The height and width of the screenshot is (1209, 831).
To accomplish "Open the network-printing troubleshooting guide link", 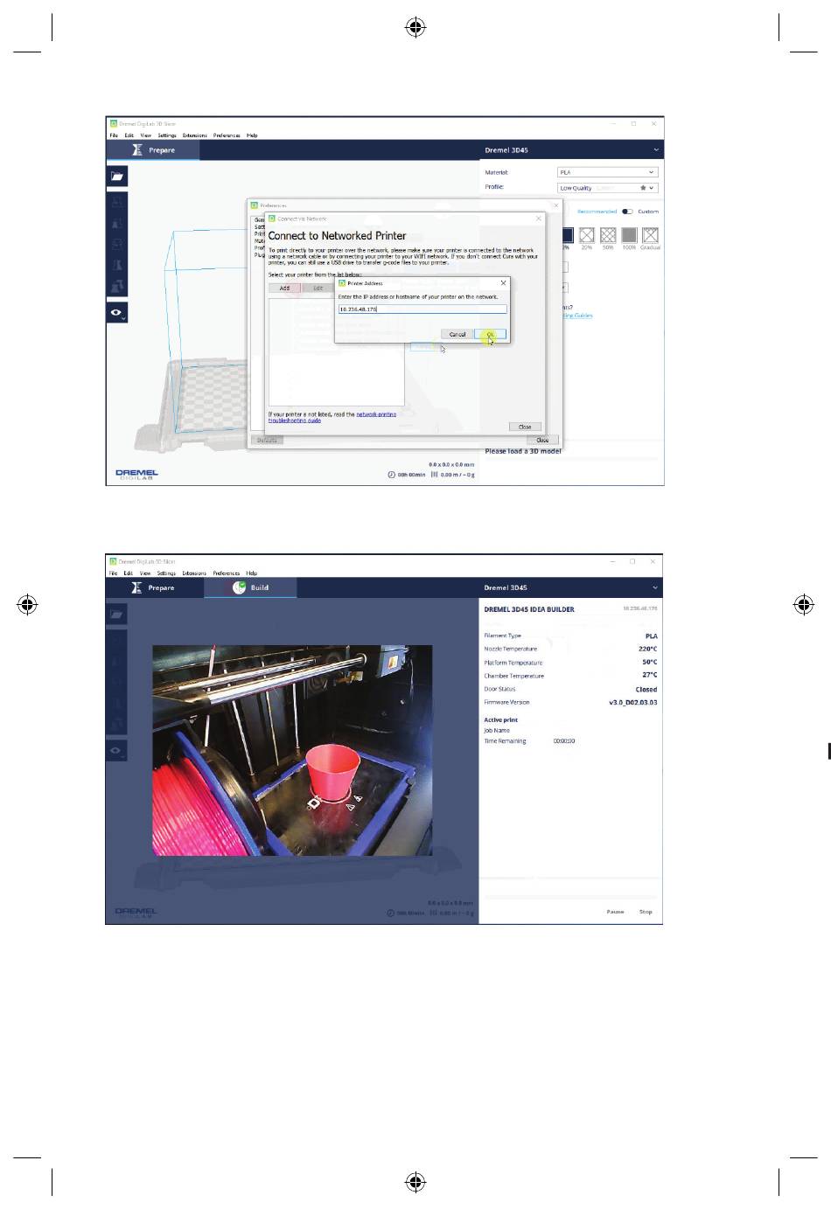I will pos(332,417).
